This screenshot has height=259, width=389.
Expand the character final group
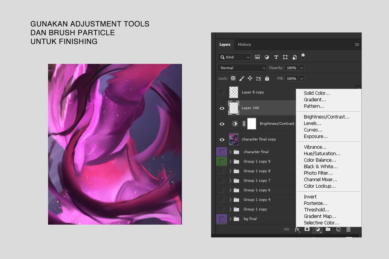[x=230, y=152]
